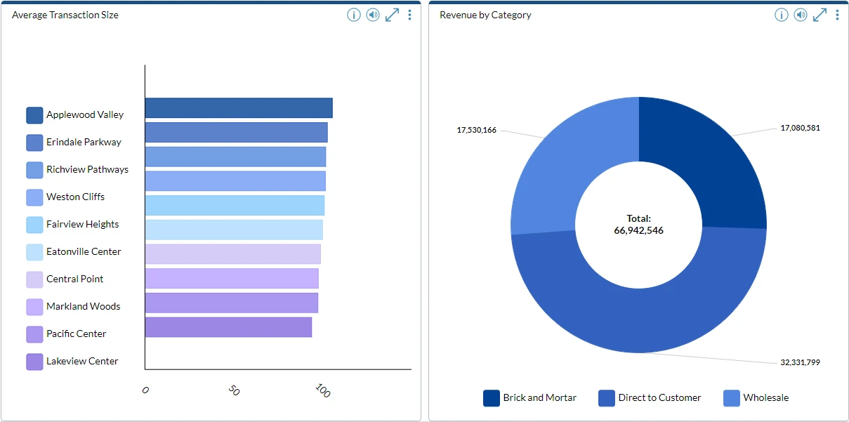
Task: Open info for Average Transaction Size panel
Action: [354, 15]
